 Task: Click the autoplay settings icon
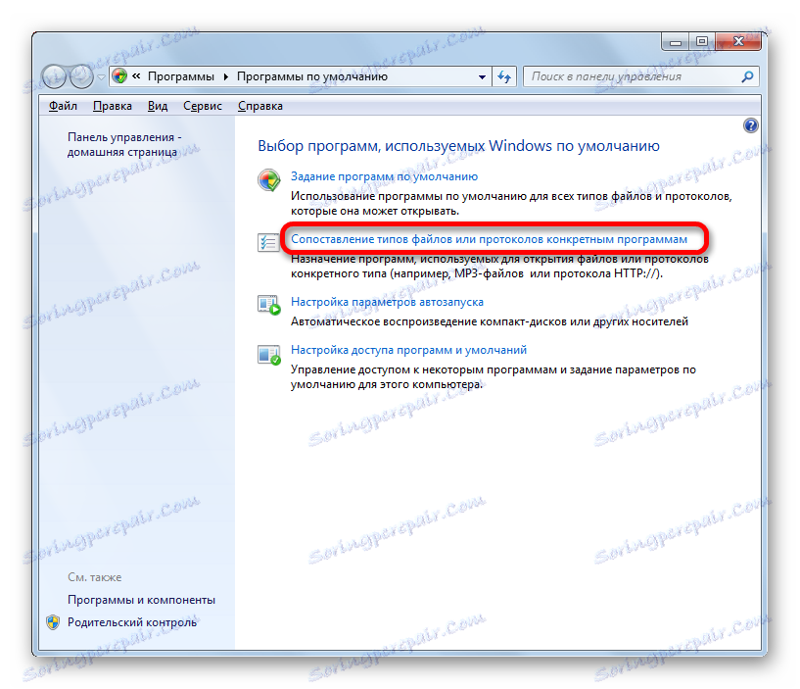tap(269, 305)
